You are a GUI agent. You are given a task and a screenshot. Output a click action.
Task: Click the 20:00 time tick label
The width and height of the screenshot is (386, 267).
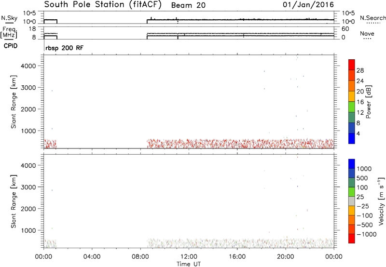pyautogui.click(x=286, y=257)
